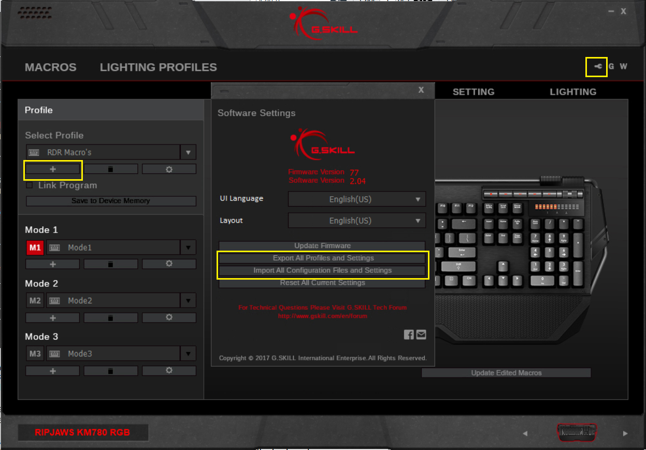Add a new profile with plus button
This screenshot has height=450, width=646.
point(52,169)
